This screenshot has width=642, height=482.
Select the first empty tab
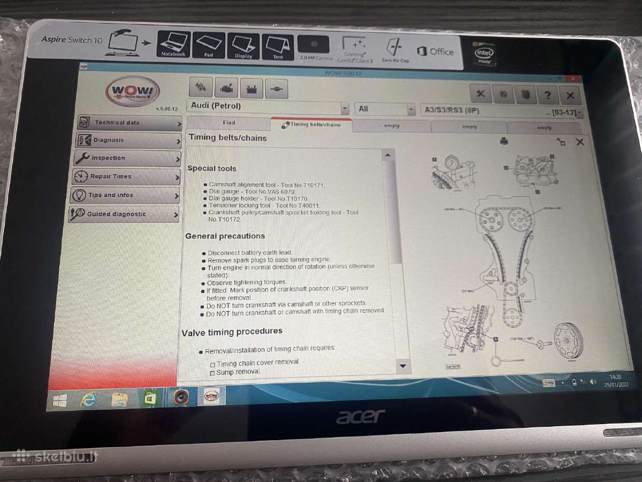pyautogui.click(x=392, y=126)
